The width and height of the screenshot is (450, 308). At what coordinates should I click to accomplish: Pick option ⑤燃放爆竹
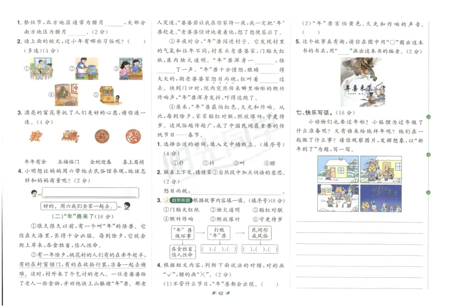coord(224,219)
